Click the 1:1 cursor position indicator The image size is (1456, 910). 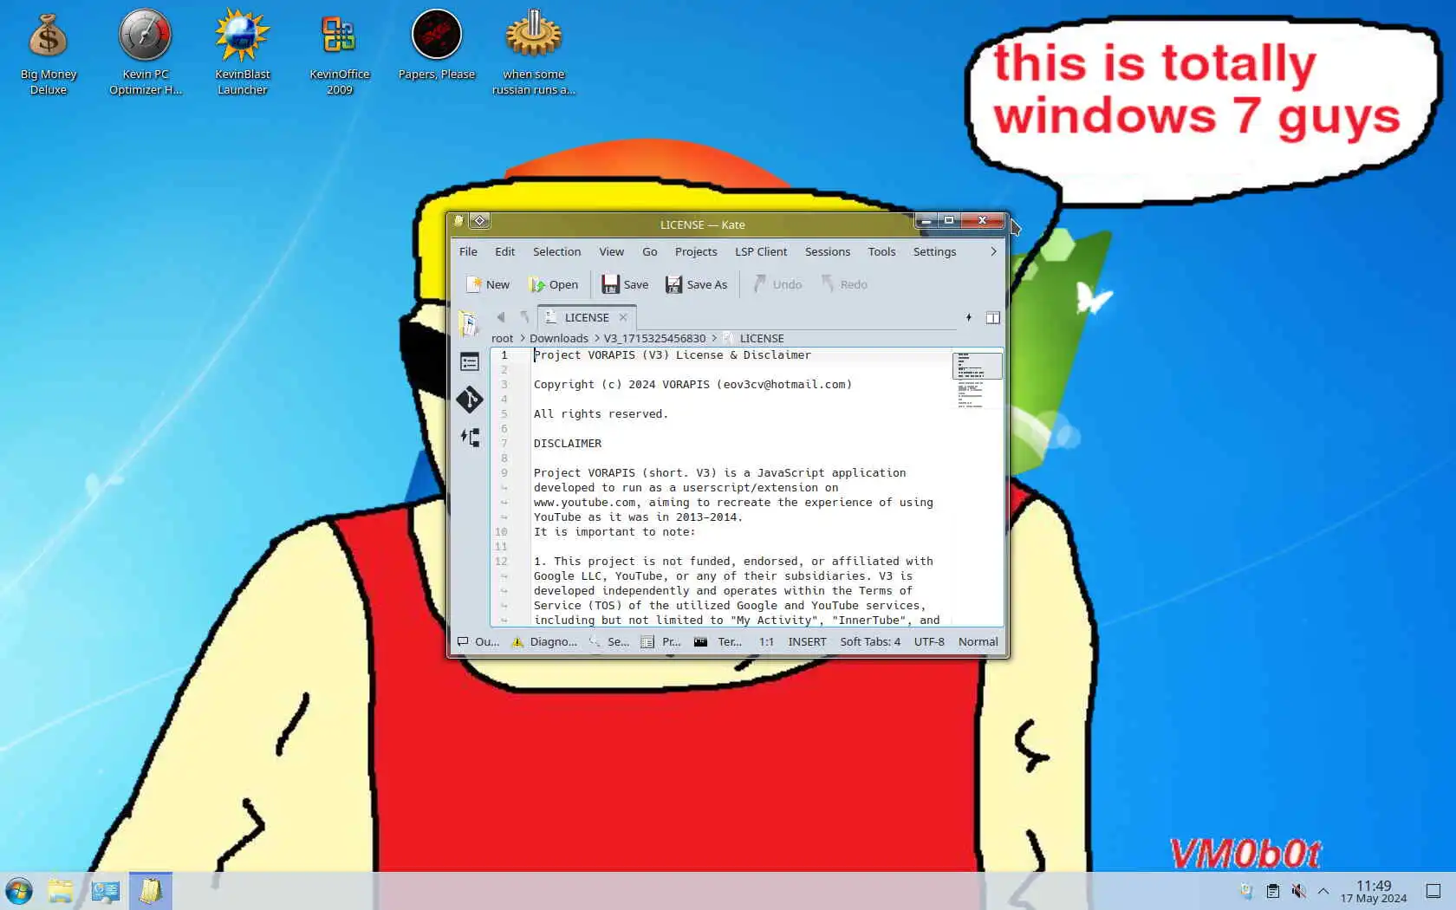[x=766, y=641]
